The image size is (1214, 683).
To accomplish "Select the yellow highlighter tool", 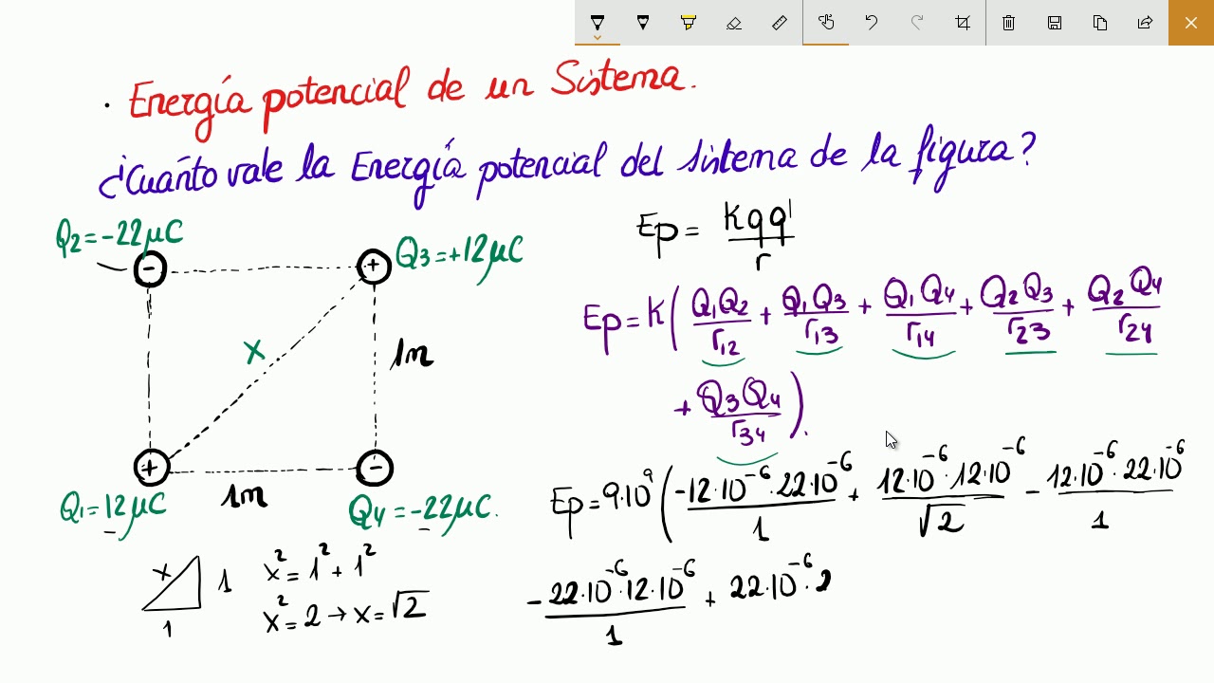I will [689, 23].
